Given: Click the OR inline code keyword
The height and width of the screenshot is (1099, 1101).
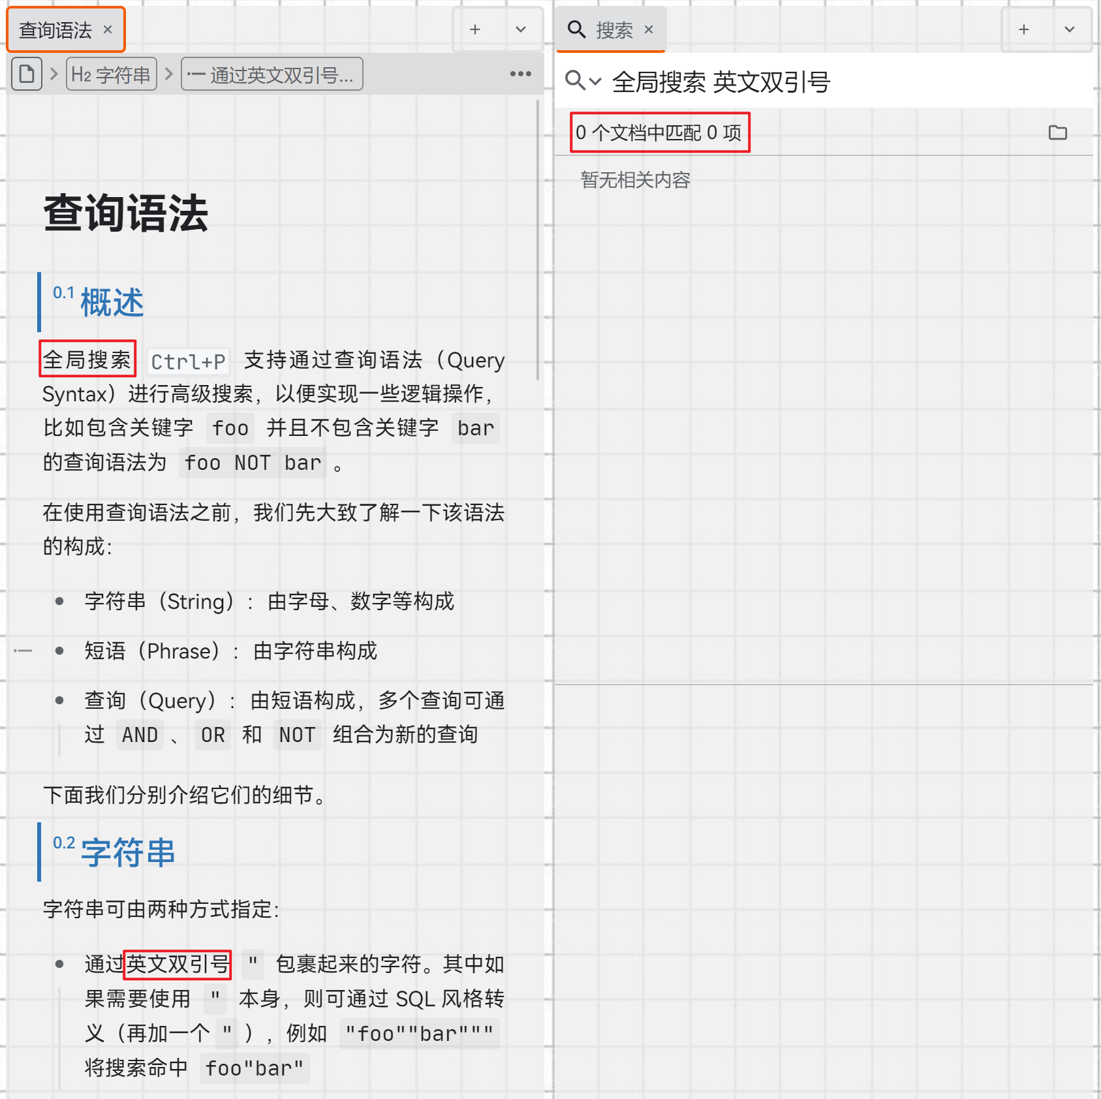Looking at the screenshot, I should tap(213, 735).
